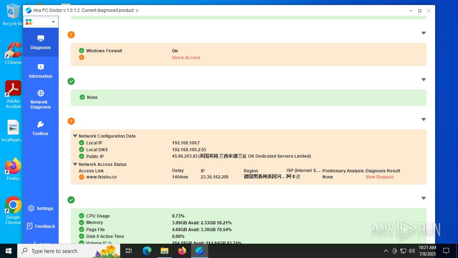
Task: Click www.feishu.cn warning icon
Action: pos(82,177)
